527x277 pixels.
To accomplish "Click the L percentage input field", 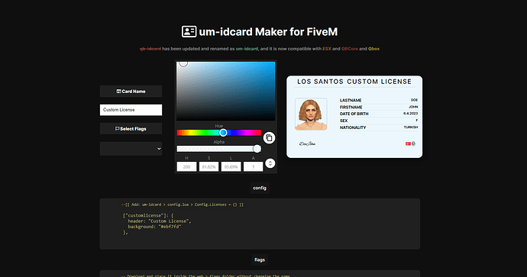I will [x=231, y=167].
